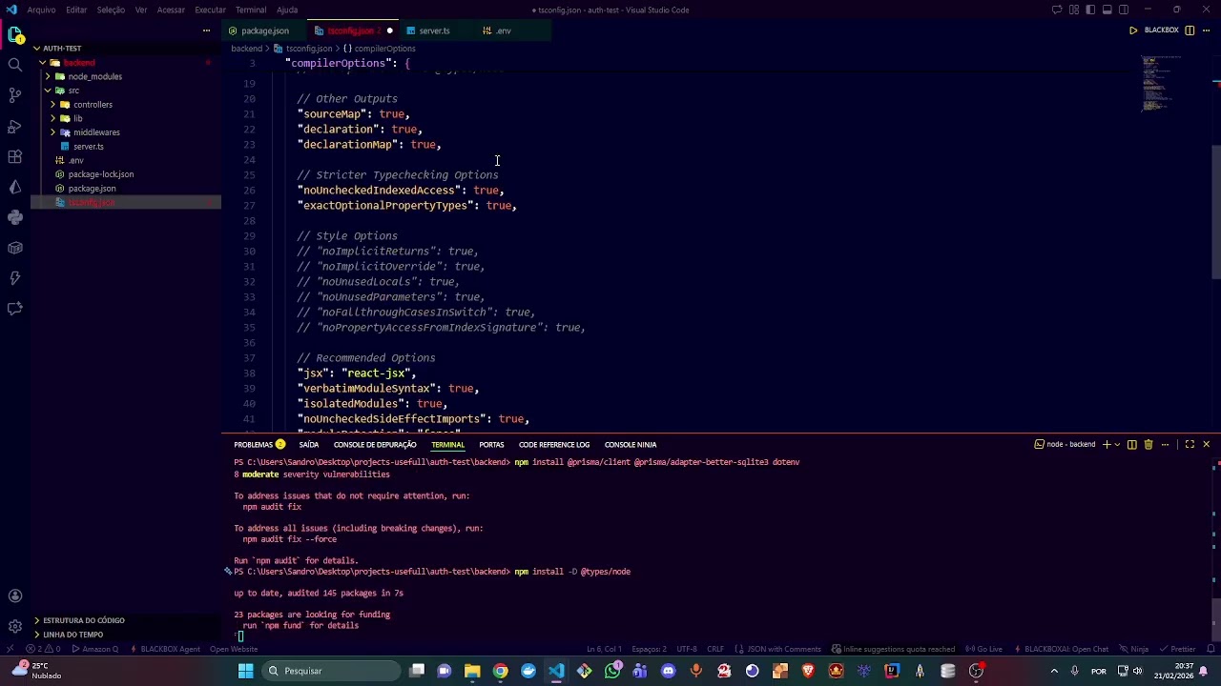Screen dimensions: 1221x686
Task: Click JSON with Comments language mode
Action: pyautogui.click(x=778, y=649)
